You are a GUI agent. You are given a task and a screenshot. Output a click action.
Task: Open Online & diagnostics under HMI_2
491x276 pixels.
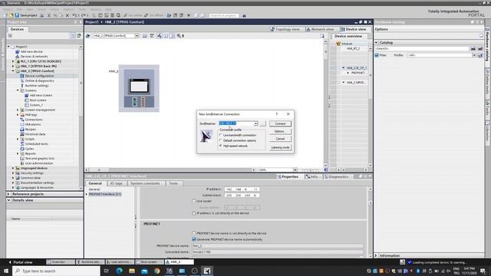(x=39, y=80)
